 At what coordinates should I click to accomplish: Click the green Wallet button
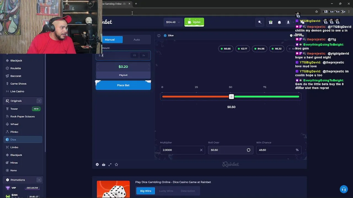[x=194, y=22]
